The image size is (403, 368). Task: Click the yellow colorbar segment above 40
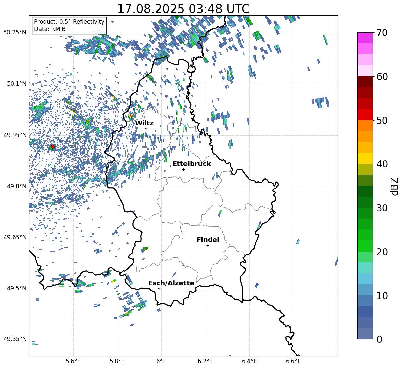pos(365,158)
